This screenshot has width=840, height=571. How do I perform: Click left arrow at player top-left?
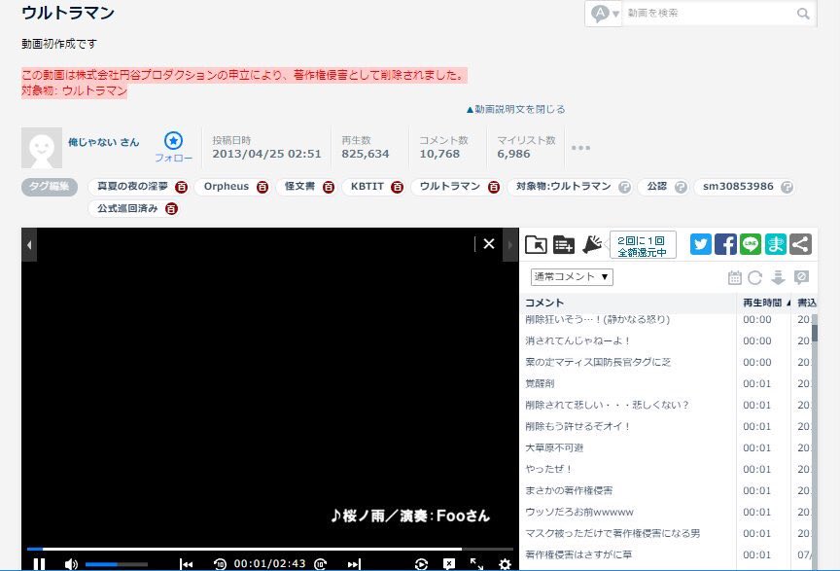[x=29, y=245]
